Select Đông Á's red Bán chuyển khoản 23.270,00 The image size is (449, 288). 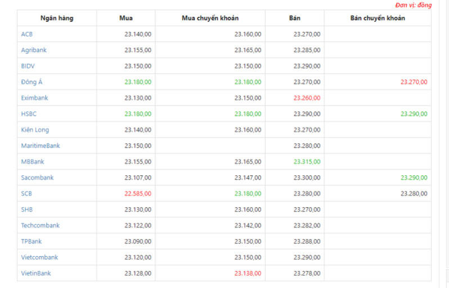(x=414, y=82)
